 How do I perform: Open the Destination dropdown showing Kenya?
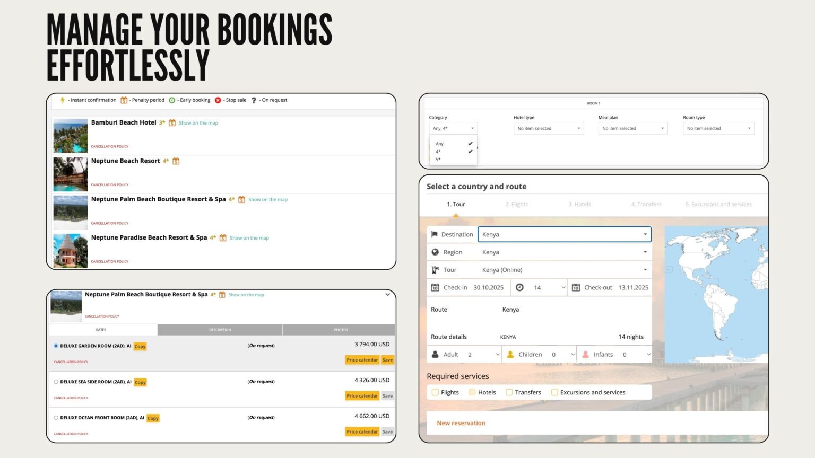tap(564, 234)
